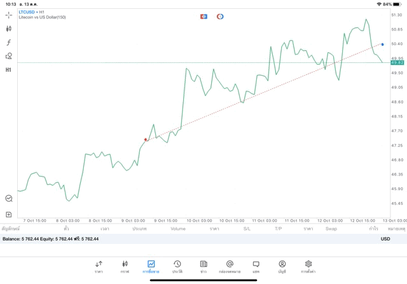The width and height of the screenshot is (407, 284).
Task: Open the News (ข่าว) tab
Action: [203, 266]
